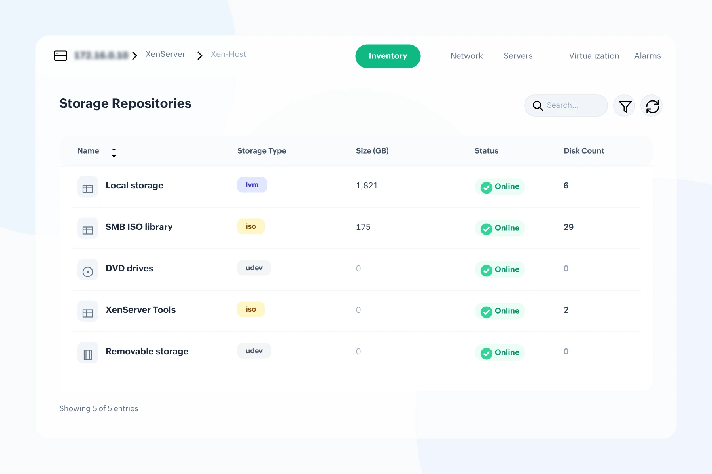Click the Online check icon for Removable storage

(x=487, y=353)
